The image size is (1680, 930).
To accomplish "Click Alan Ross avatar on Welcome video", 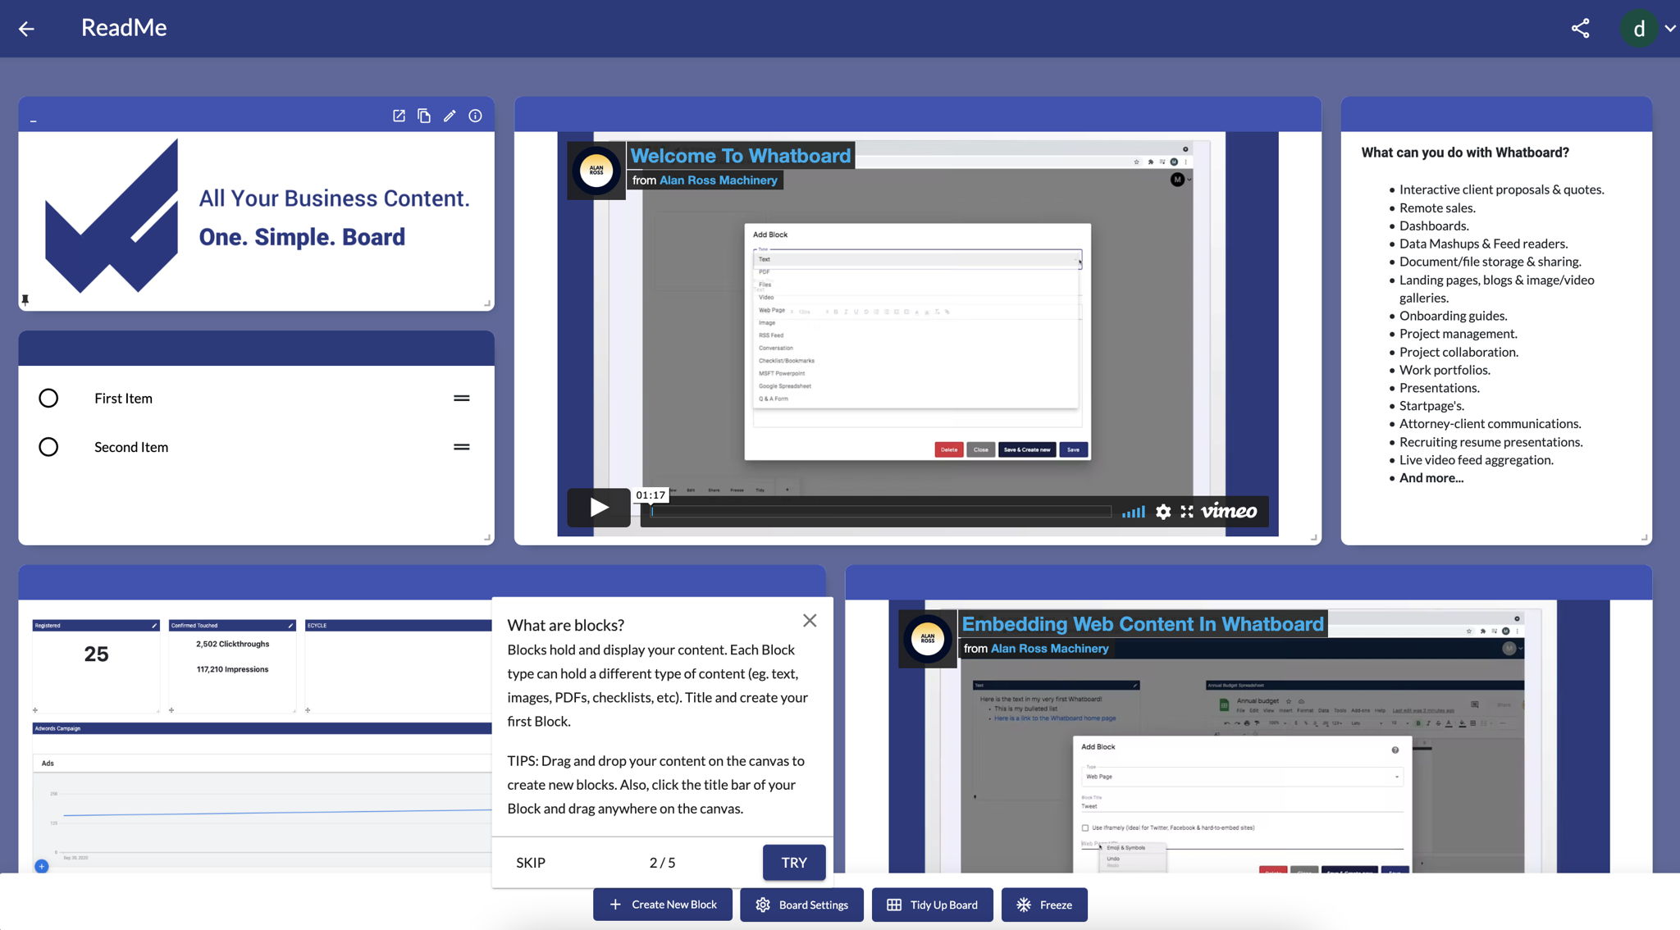I will pyautogui.click(x=596, y=171).
